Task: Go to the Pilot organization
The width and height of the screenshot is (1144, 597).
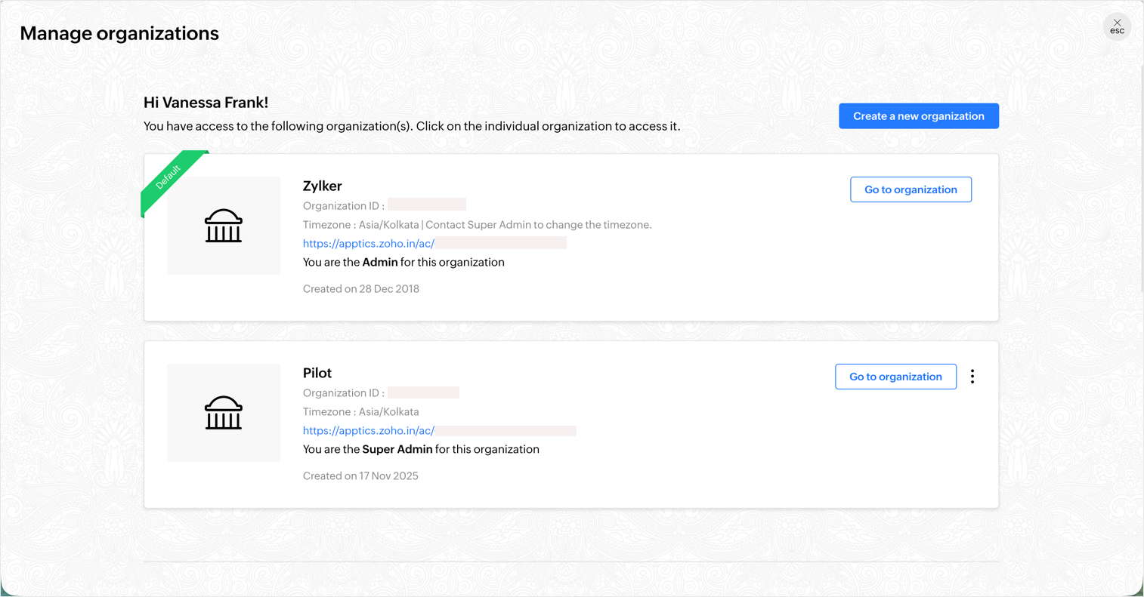Action: 895,377
